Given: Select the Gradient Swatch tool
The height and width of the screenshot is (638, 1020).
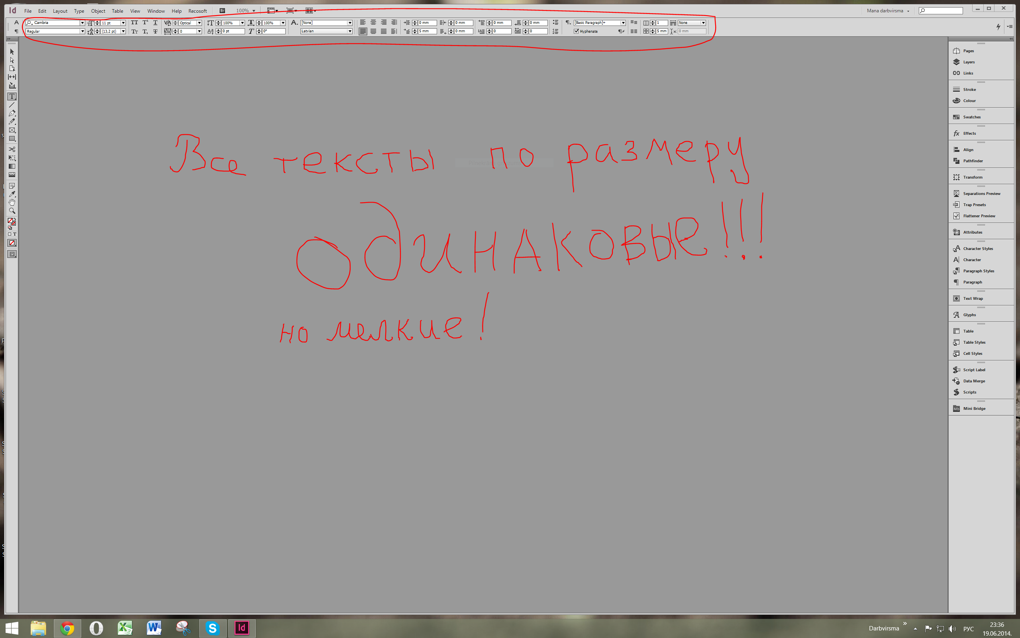Looking at the screenshot, I should [12, 166].
